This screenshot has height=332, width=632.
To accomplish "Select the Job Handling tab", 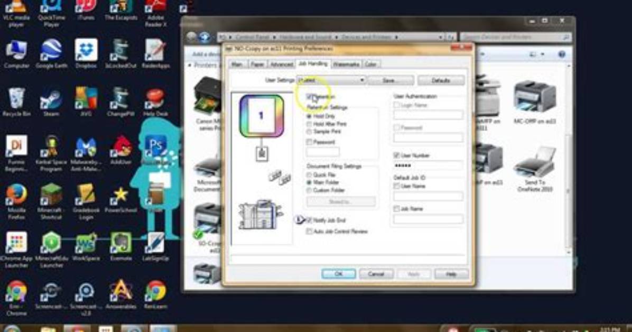I will 313,64.
